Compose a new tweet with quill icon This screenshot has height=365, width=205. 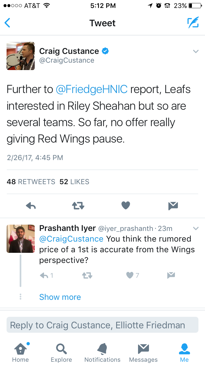193,23
